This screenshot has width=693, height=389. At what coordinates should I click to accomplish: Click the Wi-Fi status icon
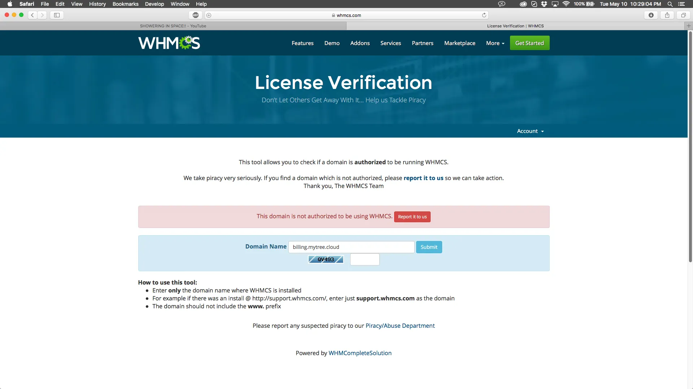click(566, 4)
